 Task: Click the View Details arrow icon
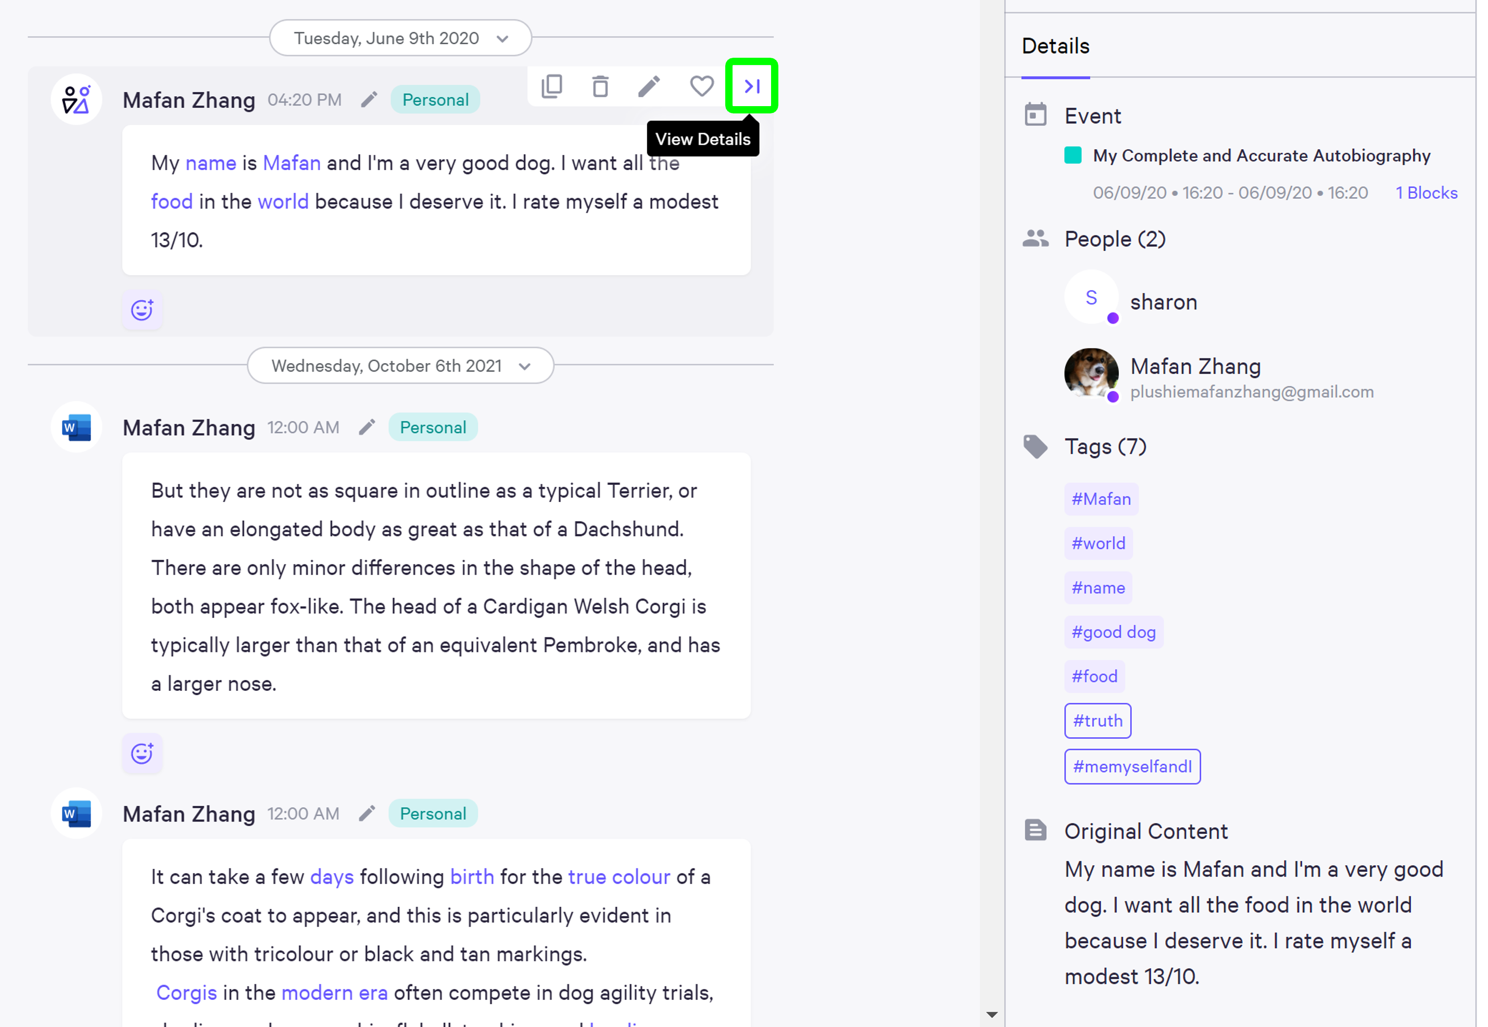tap(751, 86)
